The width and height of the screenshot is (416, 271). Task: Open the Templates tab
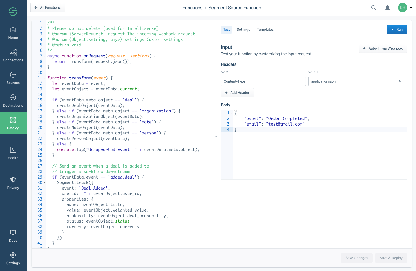tap(265, 29)
